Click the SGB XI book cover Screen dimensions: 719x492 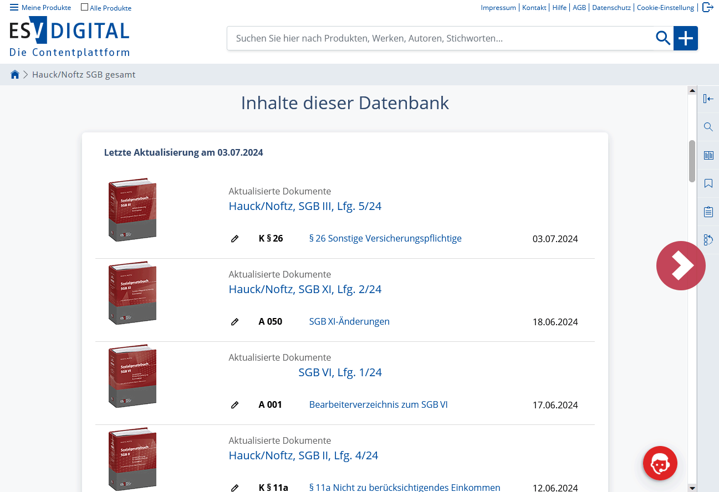[x=132, y=293]
